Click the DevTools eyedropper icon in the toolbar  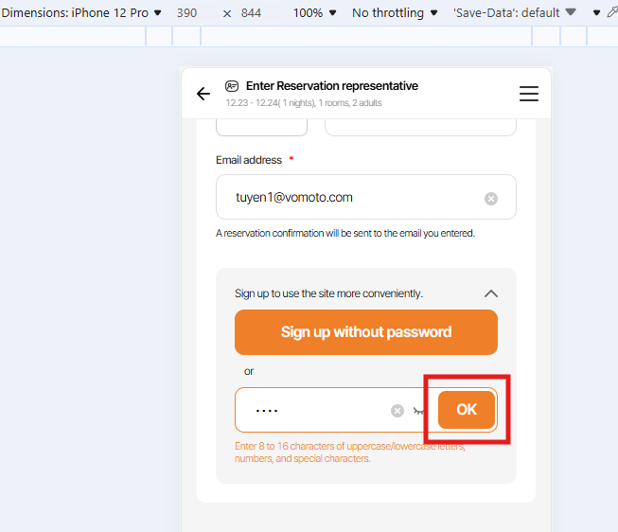point(610,13)
